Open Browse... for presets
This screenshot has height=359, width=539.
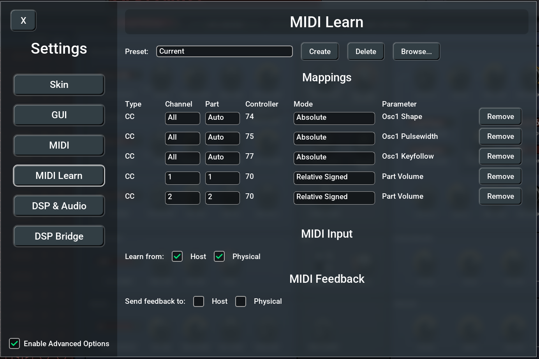tap(416, 52)
